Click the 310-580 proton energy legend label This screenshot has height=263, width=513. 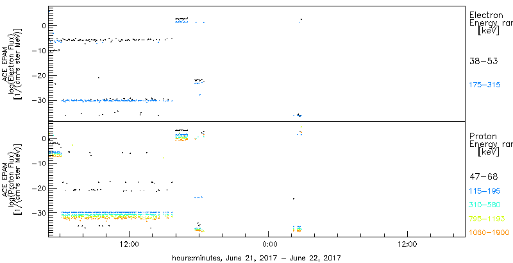485,205
